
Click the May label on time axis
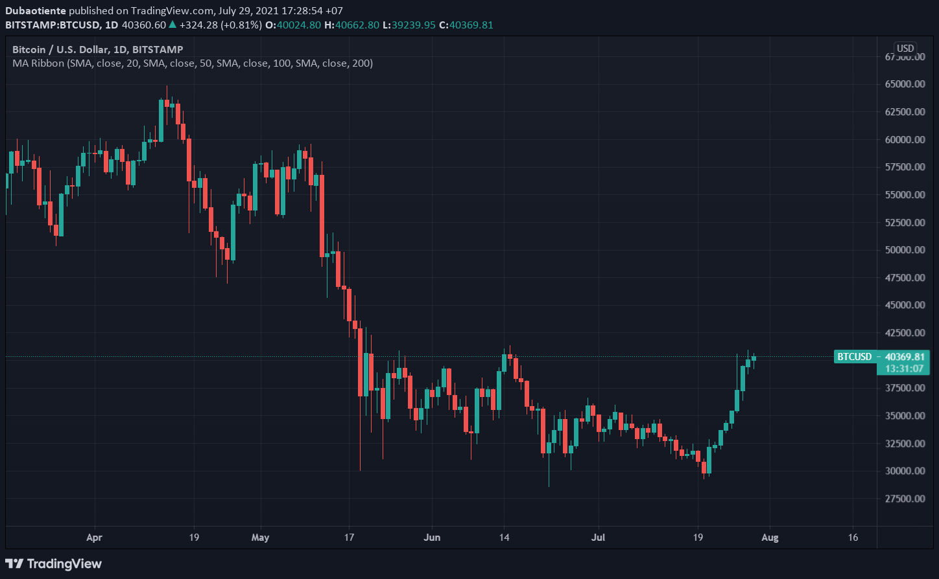pyautogui.click(x=260, y=538)
